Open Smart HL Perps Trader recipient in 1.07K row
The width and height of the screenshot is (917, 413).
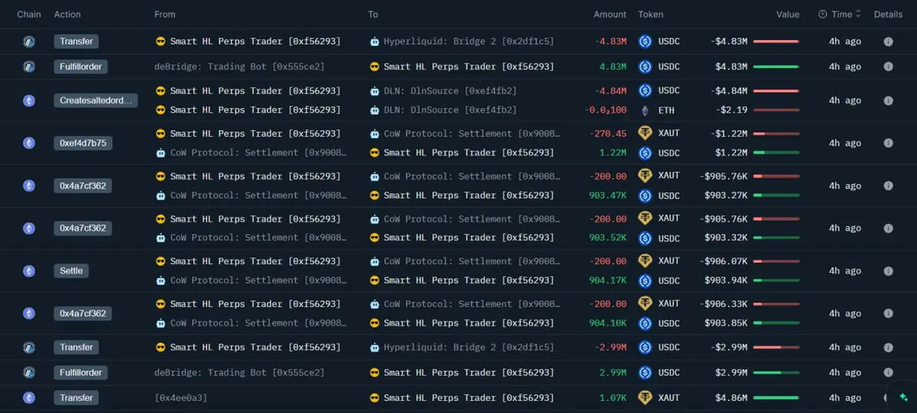[x=468, y=398]
